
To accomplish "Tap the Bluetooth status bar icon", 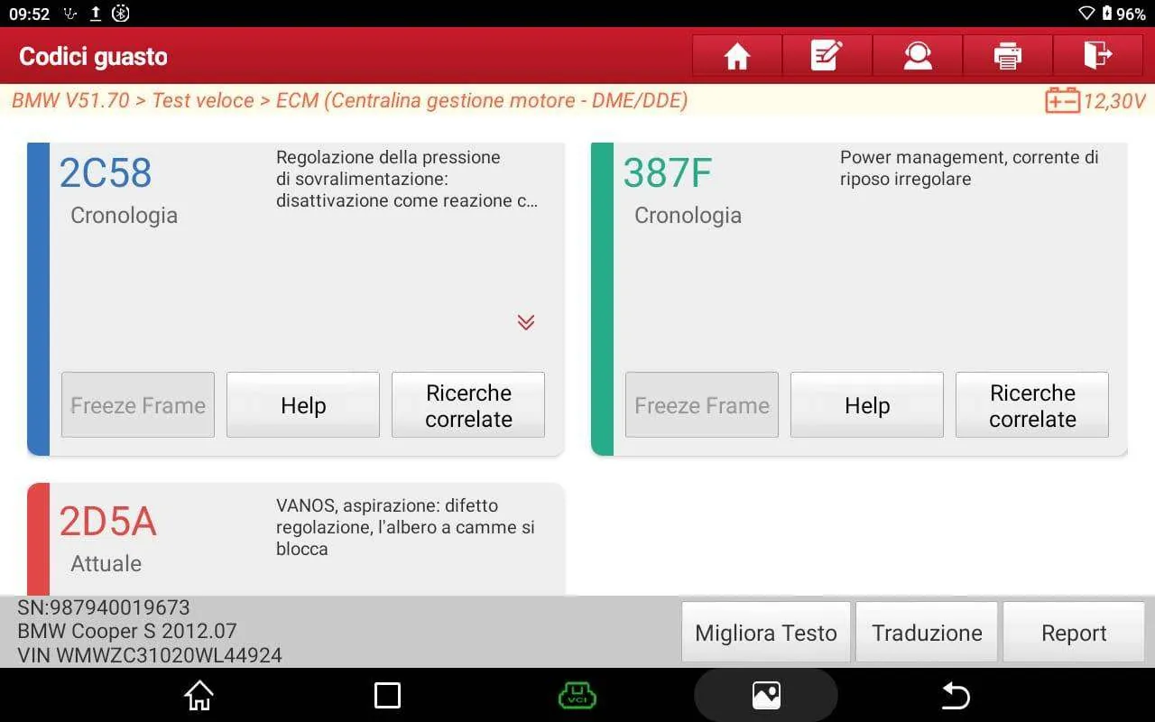I will (120, 14).
